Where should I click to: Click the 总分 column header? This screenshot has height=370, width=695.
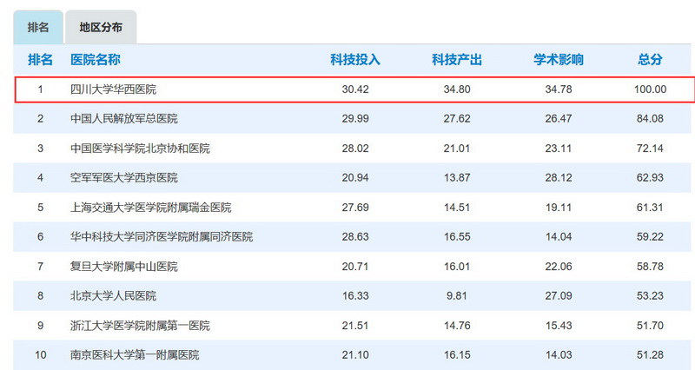point(650,59)
